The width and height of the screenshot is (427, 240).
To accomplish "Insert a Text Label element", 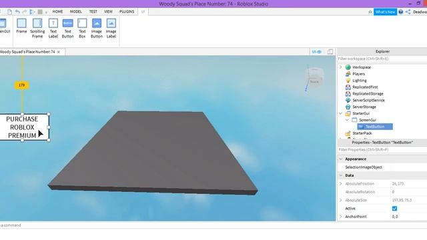I will point(53,28).
